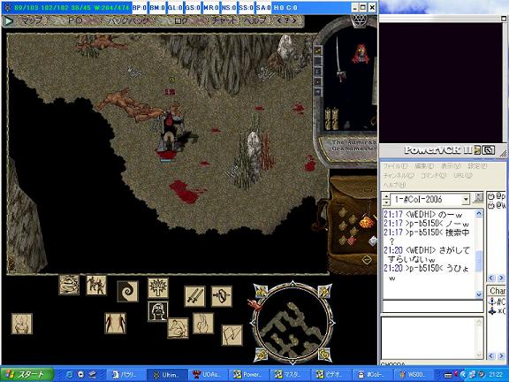The height and width of the screenshot is (382, 509).
Task: Use the two warriors skill icon
Action: click(x=96, y=286)
